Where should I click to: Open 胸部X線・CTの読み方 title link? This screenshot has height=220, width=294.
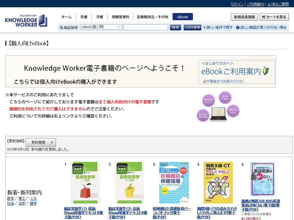coord(217,213)
